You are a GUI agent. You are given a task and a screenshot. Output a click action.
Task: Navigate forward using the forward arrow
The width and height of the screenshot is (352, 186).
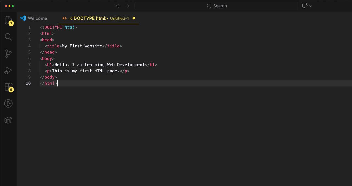127,6
